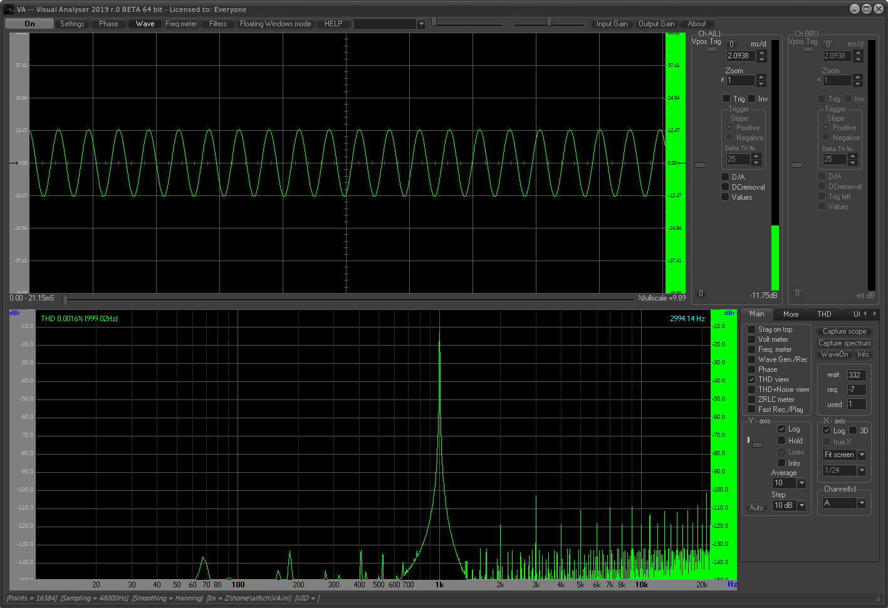Screen dimensions: 888x608
Task: Open the Average dropdown
Action: [x=802, y=483]
